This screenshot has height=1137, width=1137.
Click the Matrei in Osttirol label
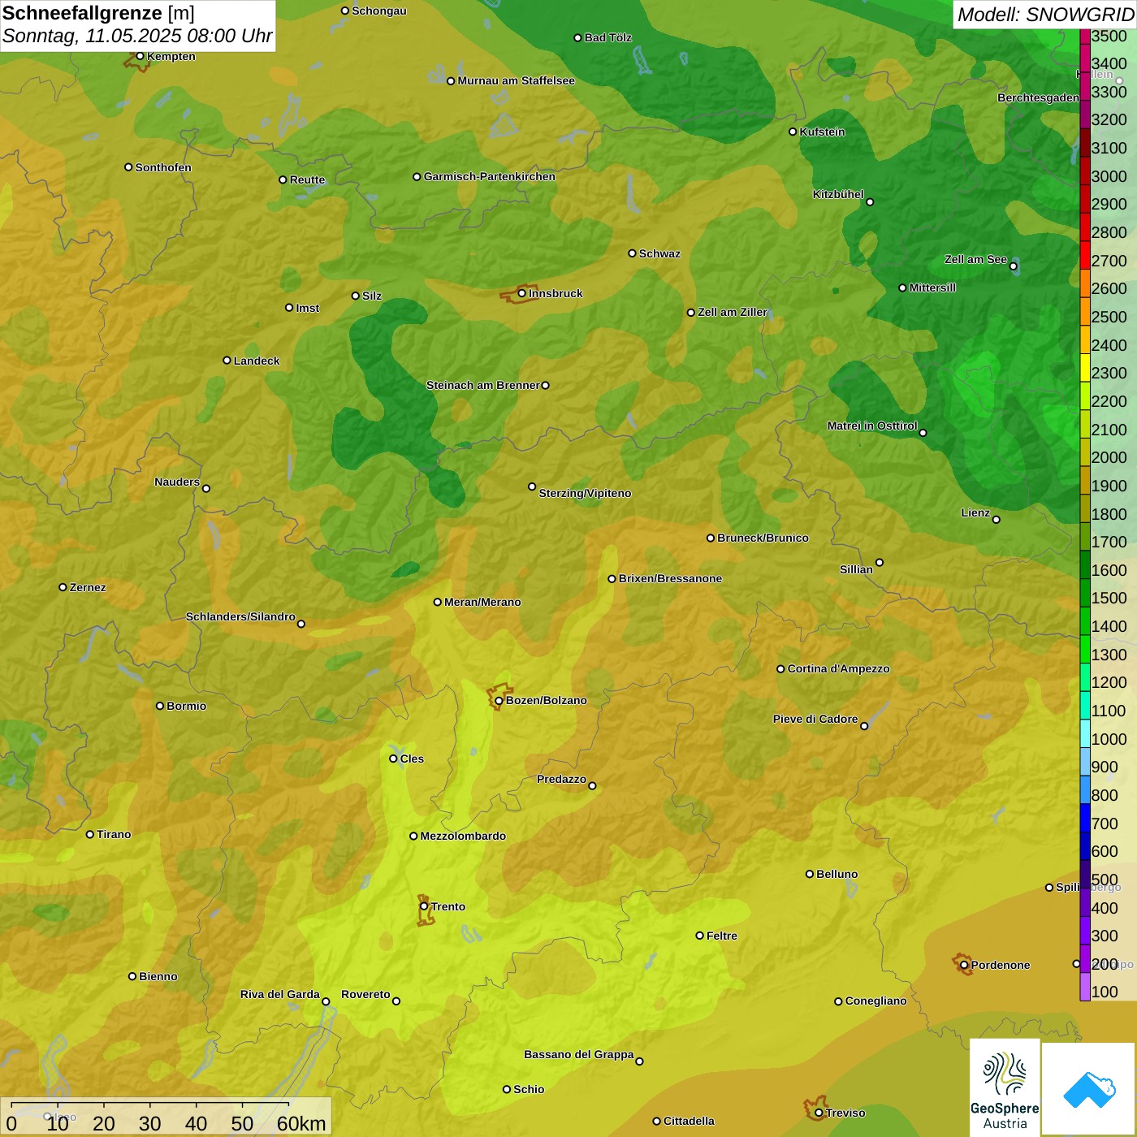coord(872,426)
